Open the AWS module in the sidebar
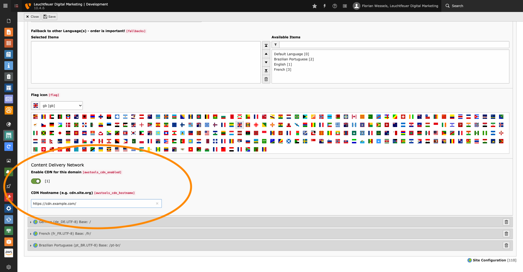 8,253
